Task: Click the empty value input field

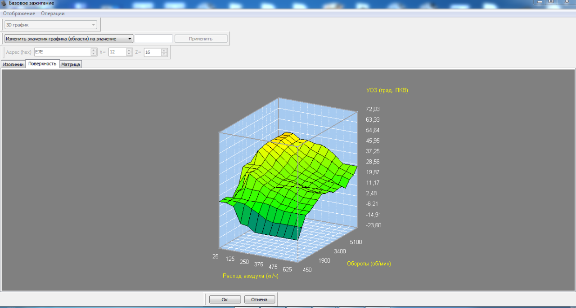Action: tap(153, 39)
